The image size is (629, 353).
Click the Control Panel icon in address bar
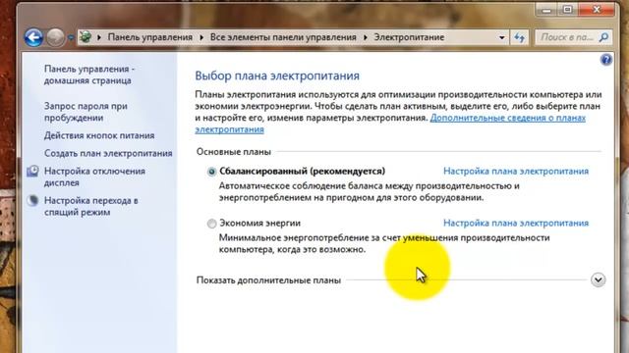[86, 37]
